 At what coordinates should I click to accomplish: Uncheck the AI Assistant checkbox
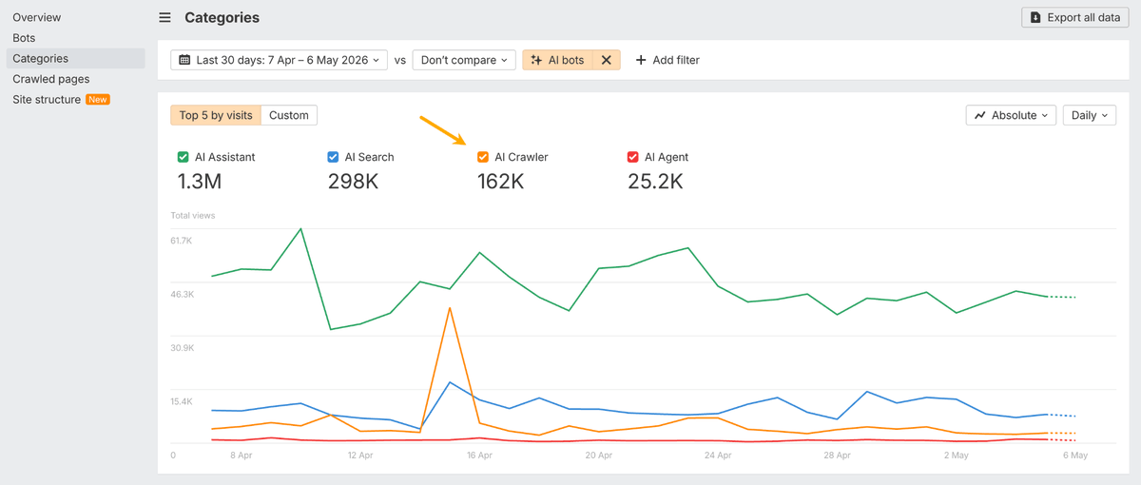[184, 157]
